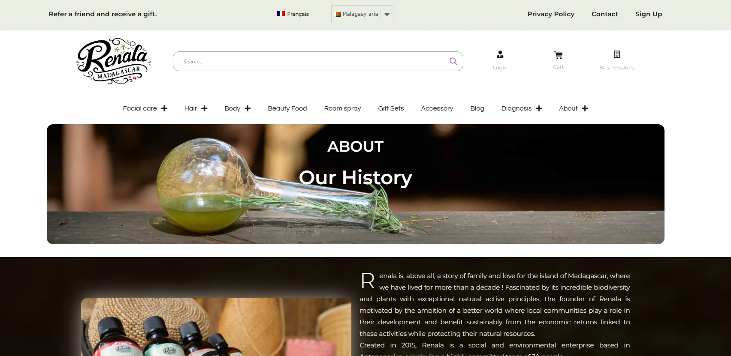The width and height of the screenshot is (731, 356).
Task: Open Accessory page
Action: tap(437, 108)
